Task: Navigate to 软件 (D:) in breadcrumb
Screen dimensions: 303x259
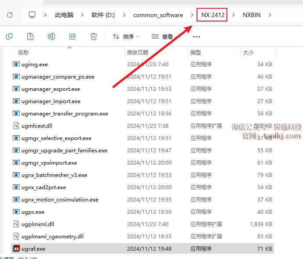Action: click(x=103, y=15)
